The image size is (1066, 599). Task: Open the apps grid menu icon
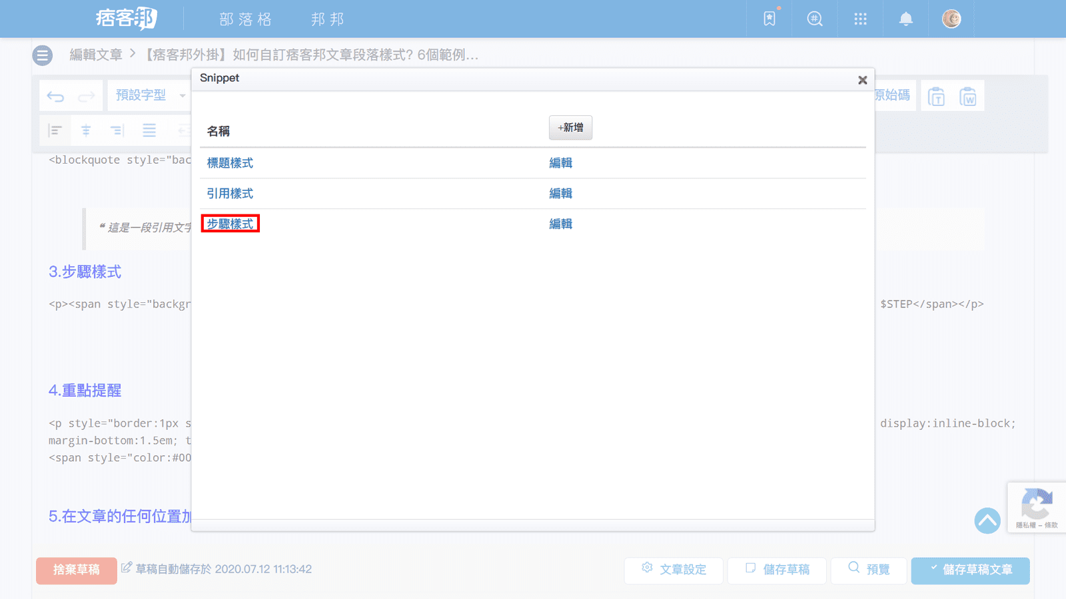click(x=860, y=19)
